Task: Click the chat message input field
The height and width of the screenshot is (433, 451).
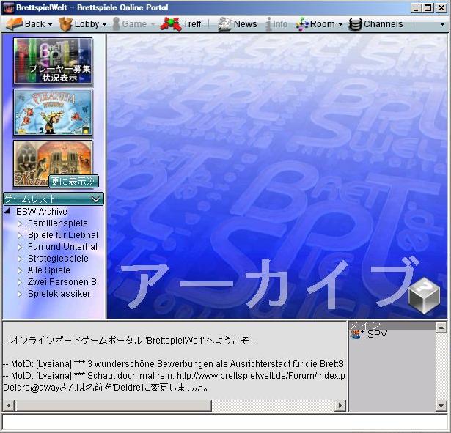Action: point(225,422)
